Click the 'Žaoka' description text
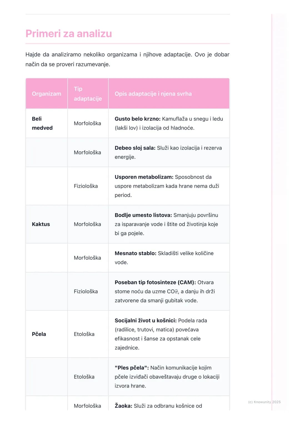 point(158,406)
